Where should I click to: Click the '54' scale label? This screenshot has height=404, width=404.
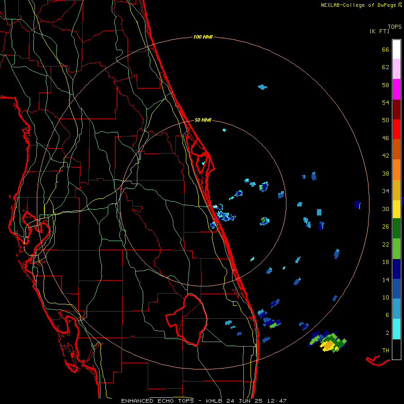(x=386, y=102)
